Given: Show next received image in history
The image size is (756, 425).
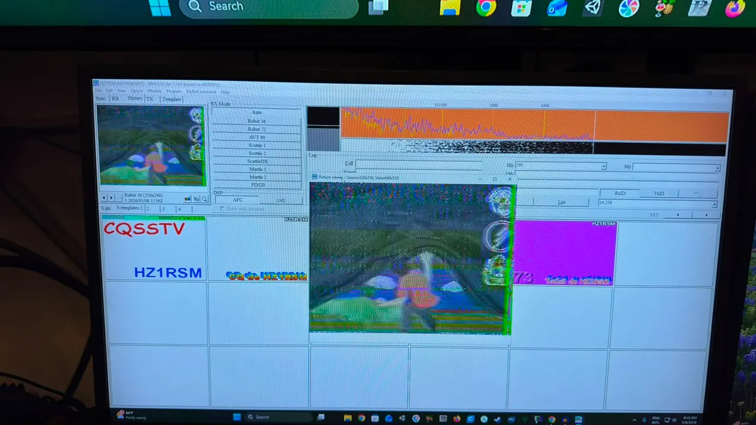Looking at the screenshot, I should (x=112, y=198).
